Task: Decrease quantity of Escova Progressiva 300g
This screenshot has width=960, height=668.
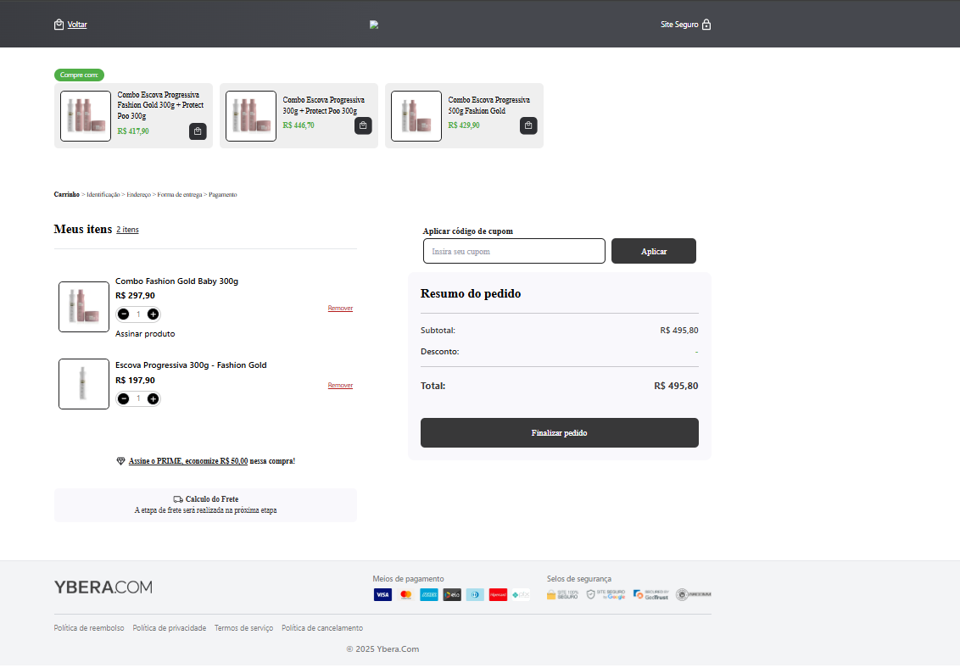Action: point(124,398)
